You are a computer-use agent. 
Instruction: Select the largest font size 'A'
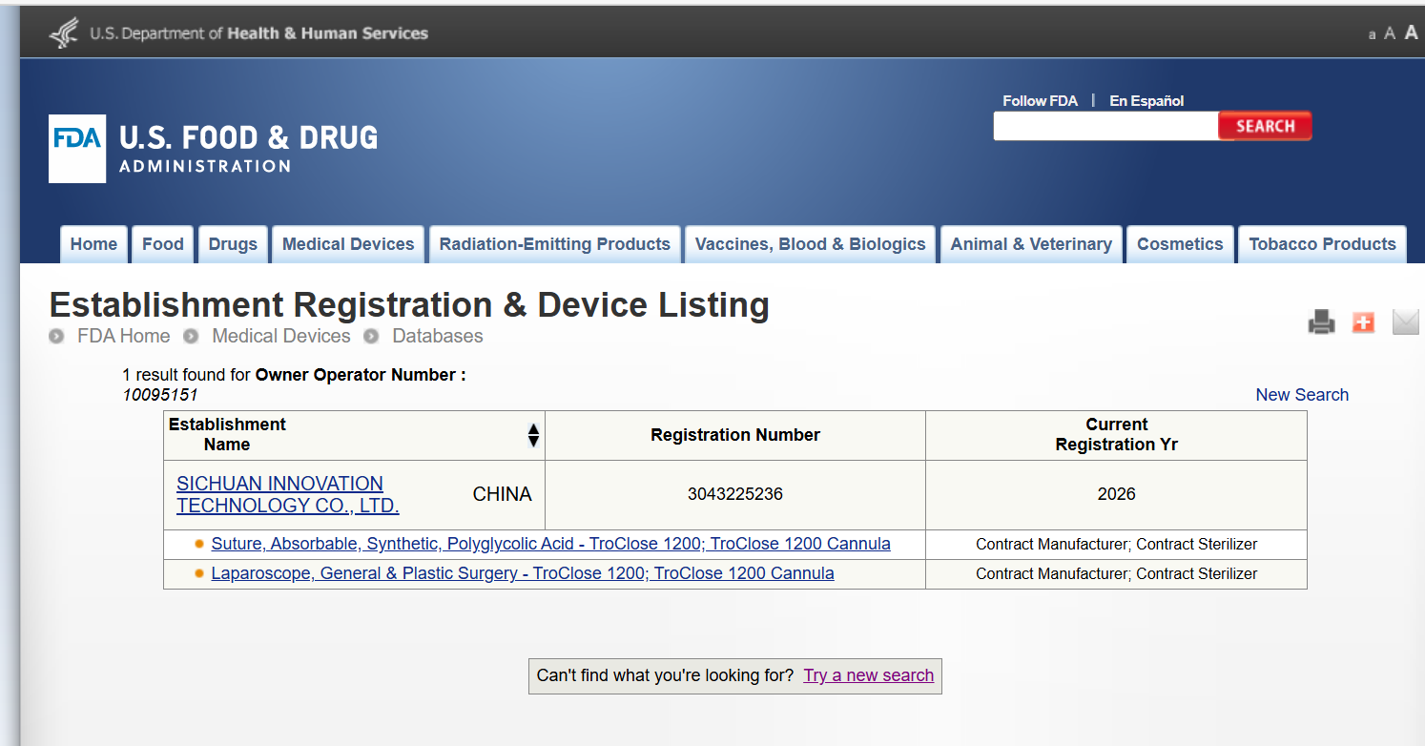(x=1412, y=32)
